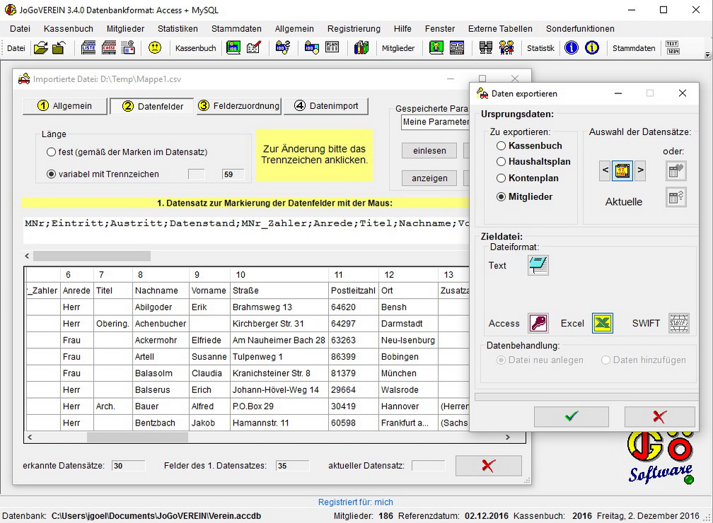713x523 pixels.
Task: Click the next '>' record selection arrow
Action: pyautogui.click(x=640, y=170)
